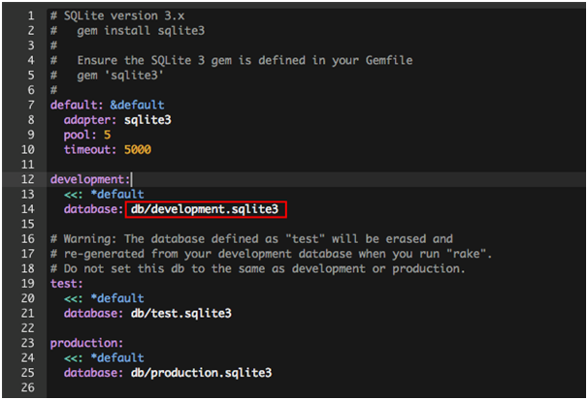Click the "rake" word in line 17 comment
The width and height of the screenshot is (588, 400).
click(x=466, y=254)
